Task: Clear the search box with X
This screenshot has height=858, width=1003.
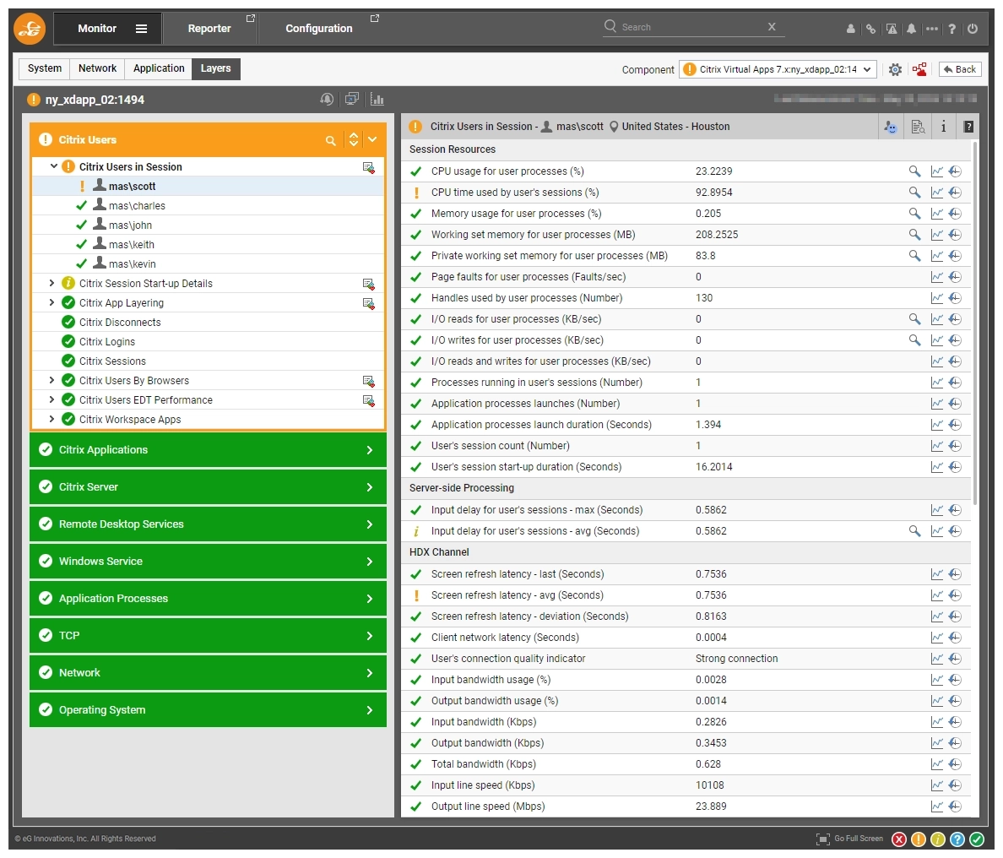Action: pos(772,27)
